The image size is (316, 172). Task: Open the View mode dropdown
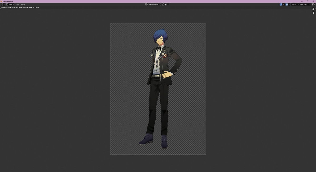[10, 4]
